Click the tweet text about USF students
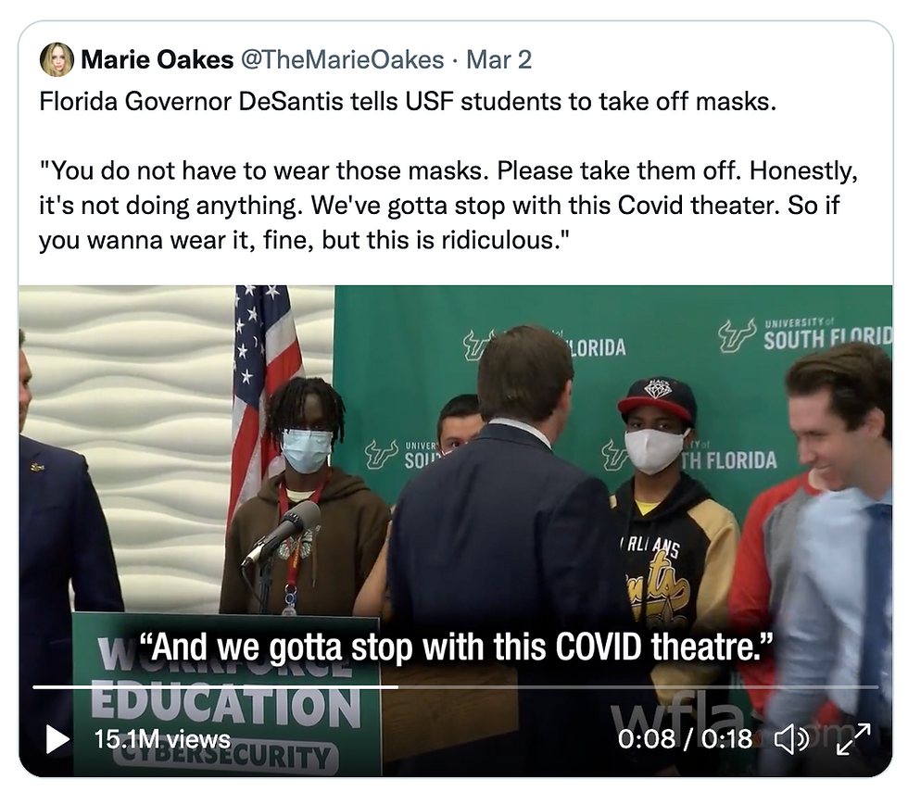 pos(407,102)
